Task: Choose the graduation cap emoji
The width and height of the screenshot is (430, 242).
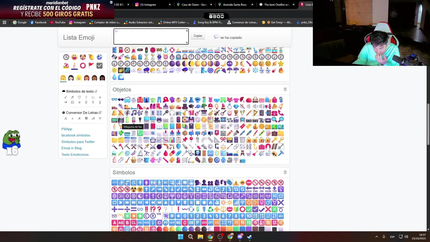Action: (x=191, y=107)
